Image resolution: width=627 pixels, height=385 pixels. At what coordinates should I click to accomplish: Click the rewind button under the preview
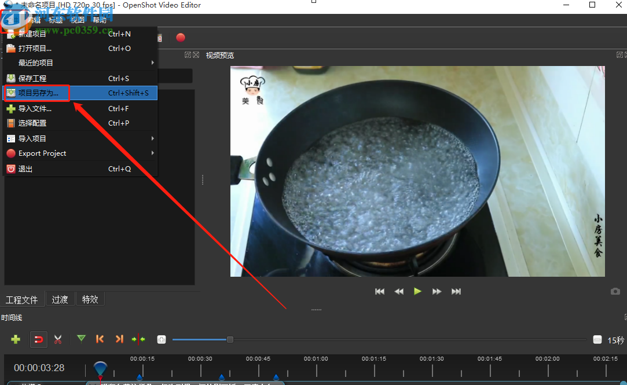[399, 291]
